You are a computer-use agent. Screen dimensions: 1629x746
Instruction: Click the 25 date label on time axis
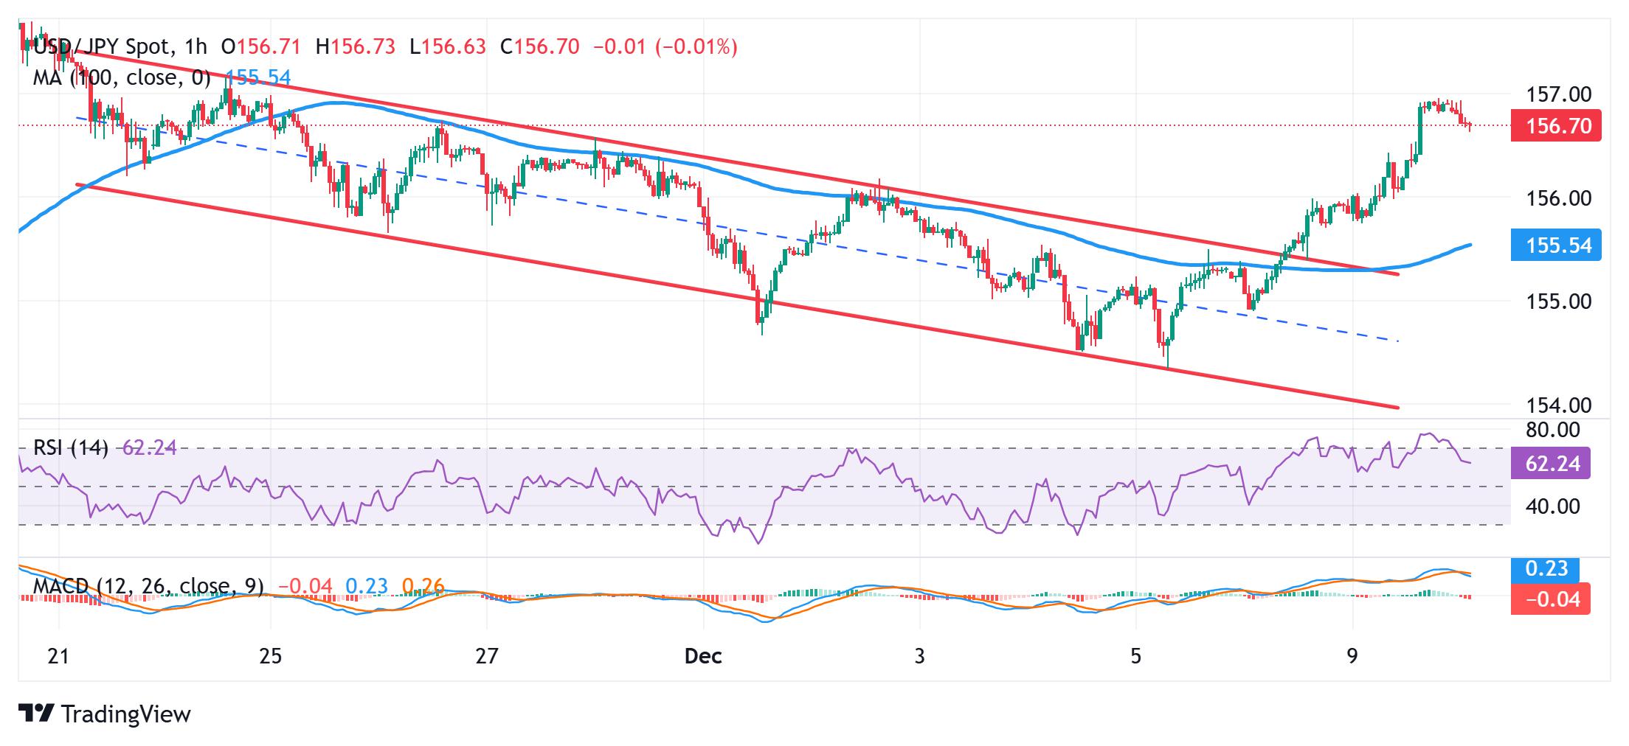tap(271, 655)
